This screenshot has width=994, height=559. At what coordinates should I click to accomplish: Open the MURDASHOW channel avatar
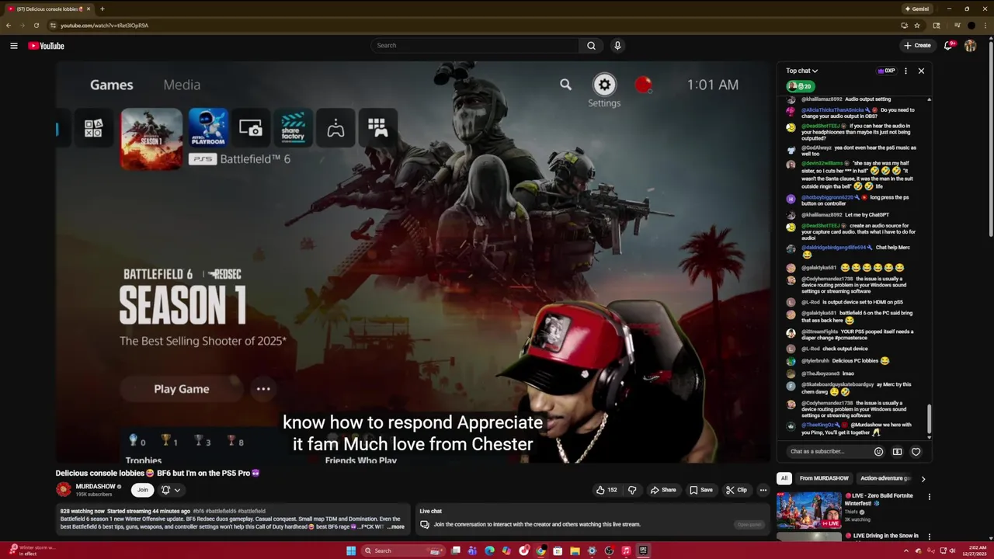64,490
